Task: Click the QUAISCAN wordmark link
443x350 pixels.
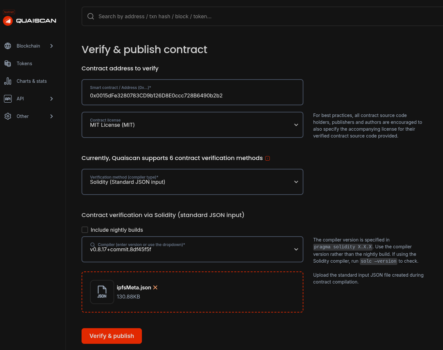Action: (36, 21)
